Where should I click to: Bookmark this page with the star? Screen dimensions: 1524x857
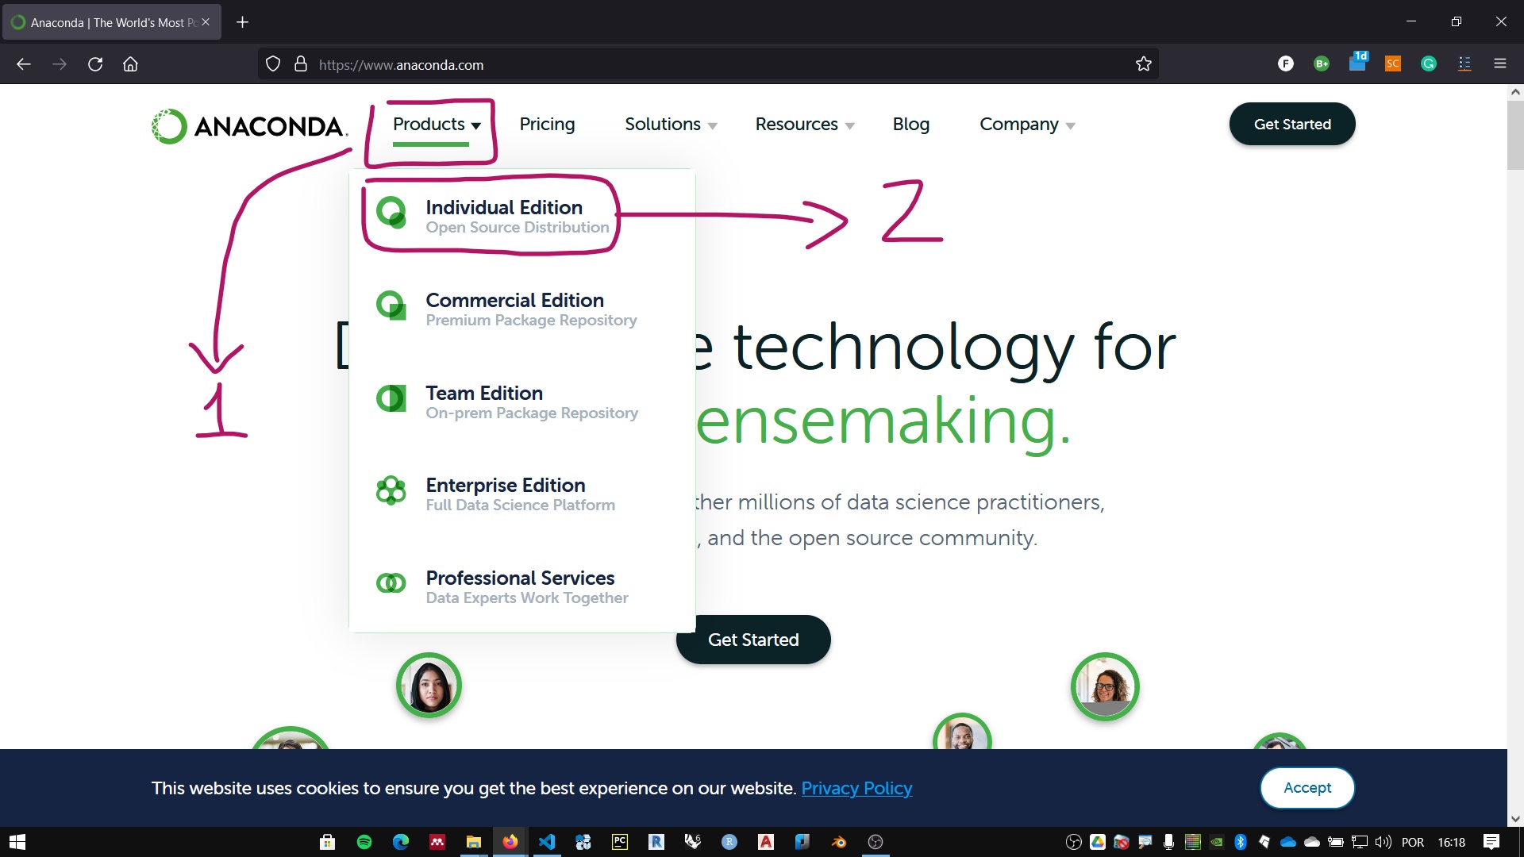(1143, 64)
